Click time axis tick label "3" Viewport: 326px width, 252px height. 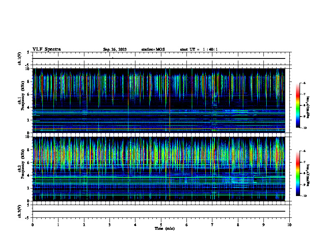click(109, 225)
